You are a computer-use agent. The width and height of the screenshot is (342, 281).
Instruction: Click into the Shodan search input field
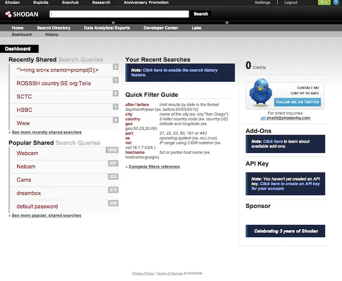click(119, 14)
